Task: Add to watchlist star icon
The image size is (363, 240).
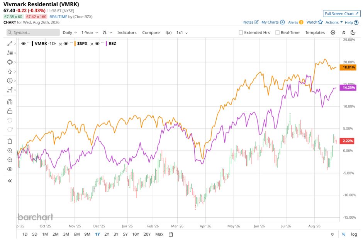Action: (321, 22)
